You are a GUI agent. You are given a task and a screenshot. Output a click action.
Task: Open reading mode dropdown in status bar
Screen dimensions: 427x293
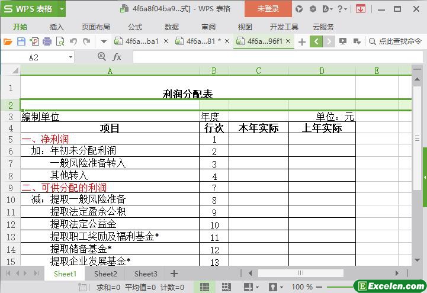(x=257, y=287)
